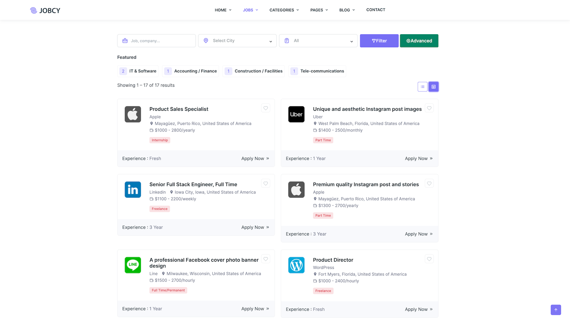
Task: Open the green Advanced search button
Action: click(x=419, y=41)
